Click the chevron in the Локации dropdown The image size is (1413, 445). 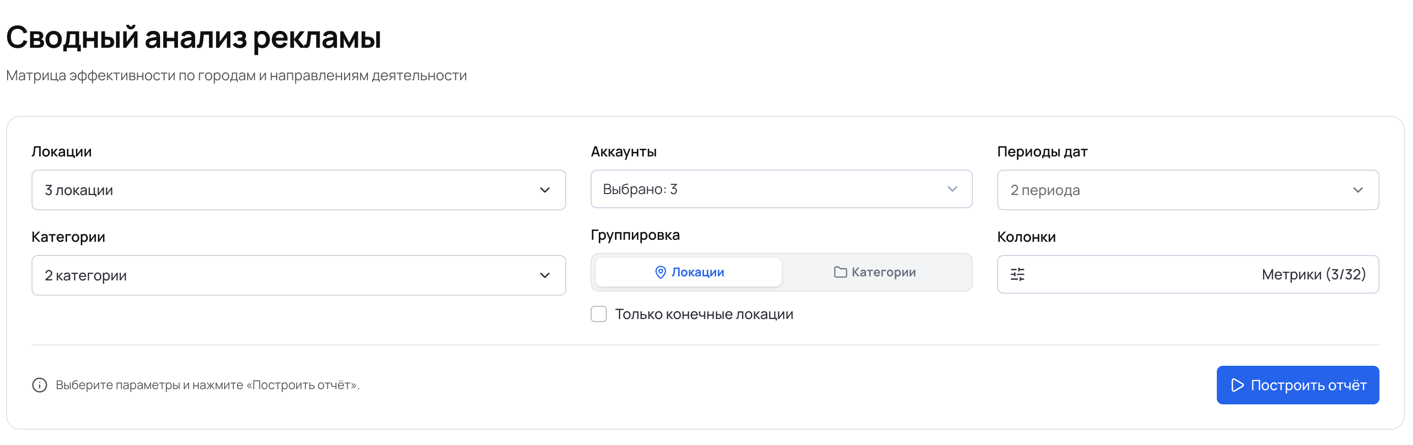coord(544,190)
